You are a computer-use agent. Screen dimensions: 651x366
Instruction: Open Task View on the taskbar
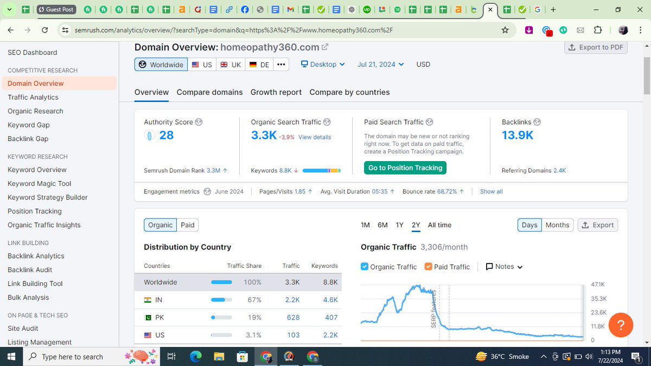coord(171,357)
